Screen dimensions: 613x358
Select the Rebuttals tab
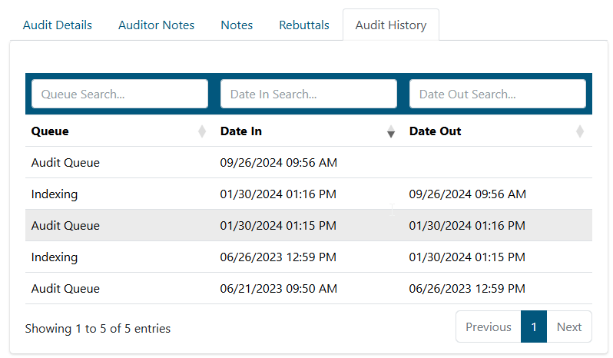click(x=304, y=25)
